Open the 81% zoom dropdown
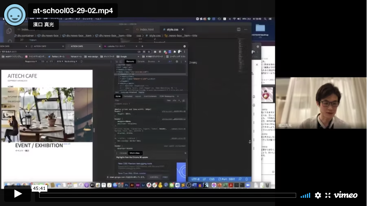This screenshot has width=367, height=206. click(x=60, y=61)
